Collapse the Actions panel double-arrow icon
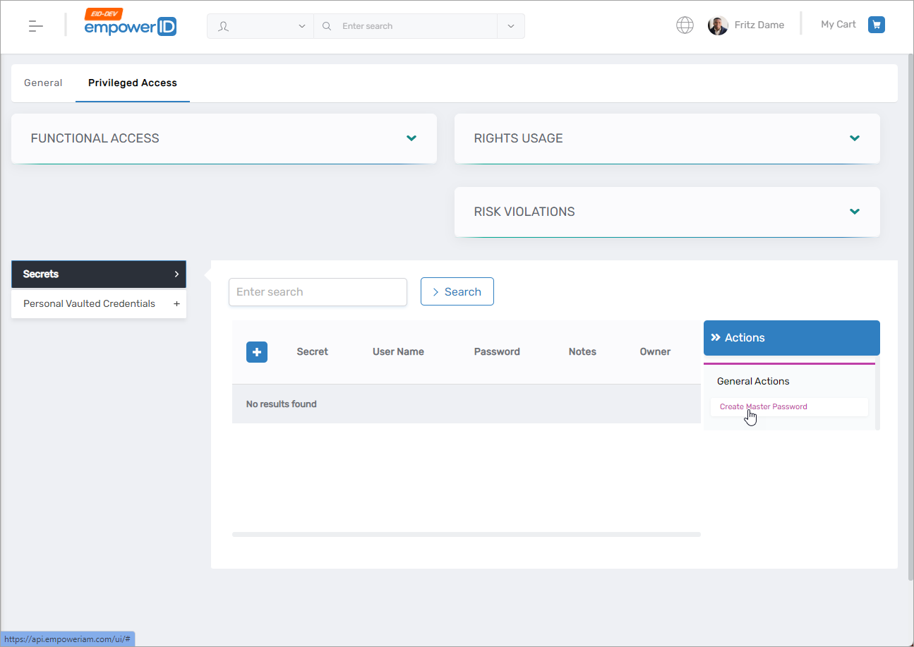 (716, 338)
